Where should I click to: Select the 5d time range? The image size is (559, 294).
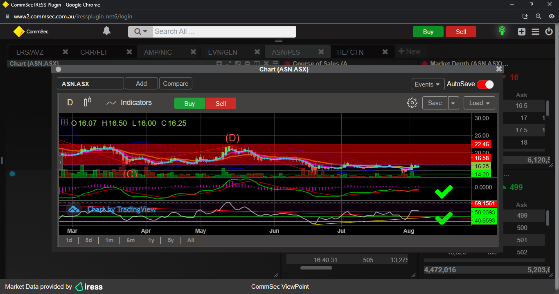coord(88,240)
